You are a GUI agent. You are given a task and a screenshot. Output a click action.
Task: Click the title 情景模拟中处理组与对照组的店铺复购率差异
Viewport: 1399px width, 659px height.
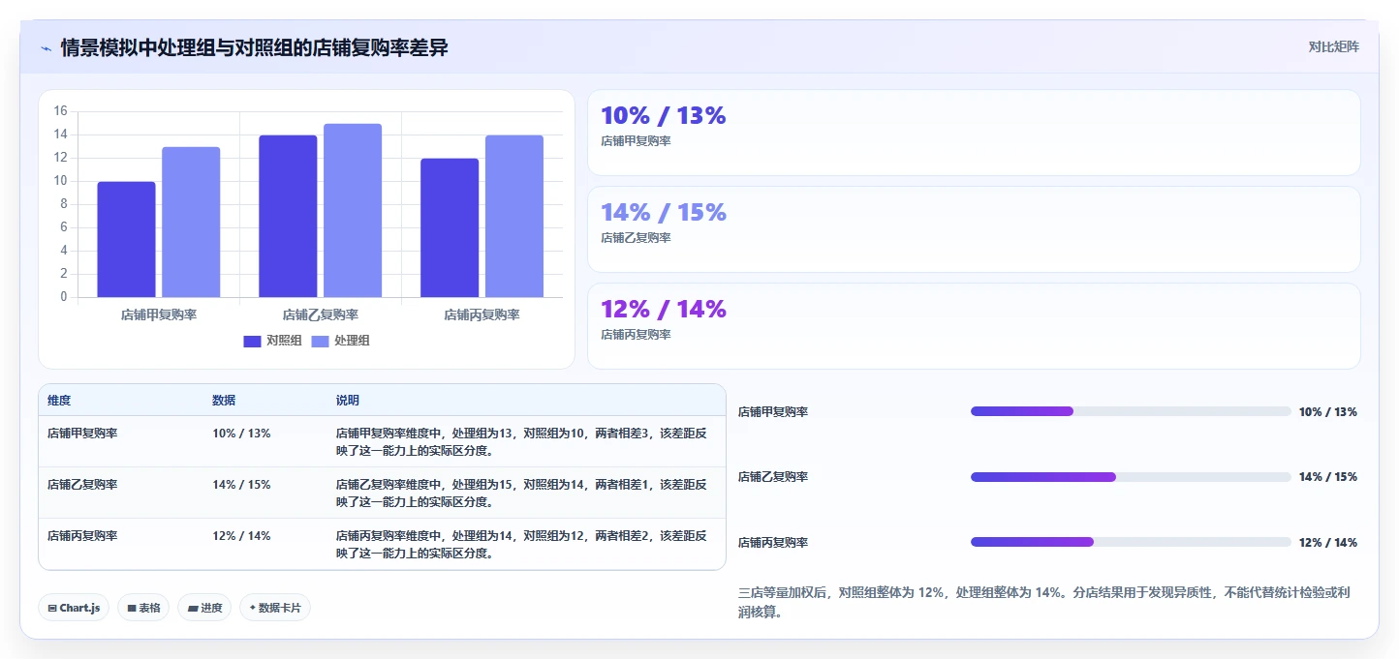tap(255, 47)
